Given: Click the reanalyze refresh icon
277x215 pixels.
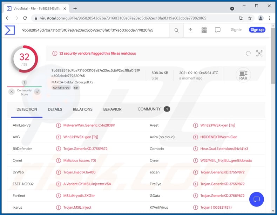Looking at the screenshot, I should click(248, 53).
